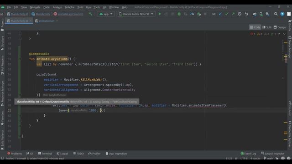Screen dimensions: 292x164
Task: Run the app with the green play icon
Action: coord(160,14)
